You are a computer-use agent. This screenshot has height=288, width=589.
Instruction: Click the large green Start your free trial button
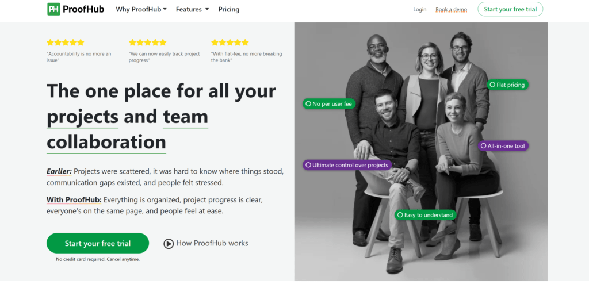coord(98,243)
